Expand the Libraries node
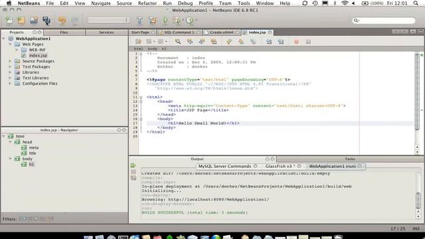 point(10,72)
